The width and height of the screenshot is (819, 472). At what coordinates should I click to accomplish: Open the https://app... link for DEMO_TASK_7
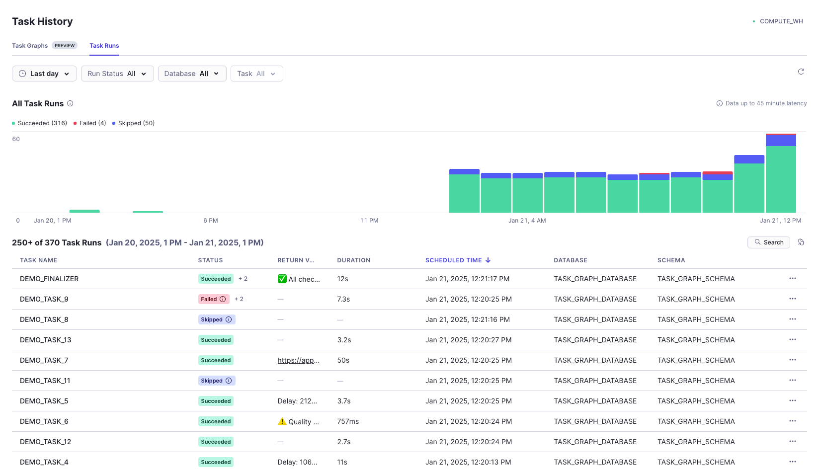298,360
